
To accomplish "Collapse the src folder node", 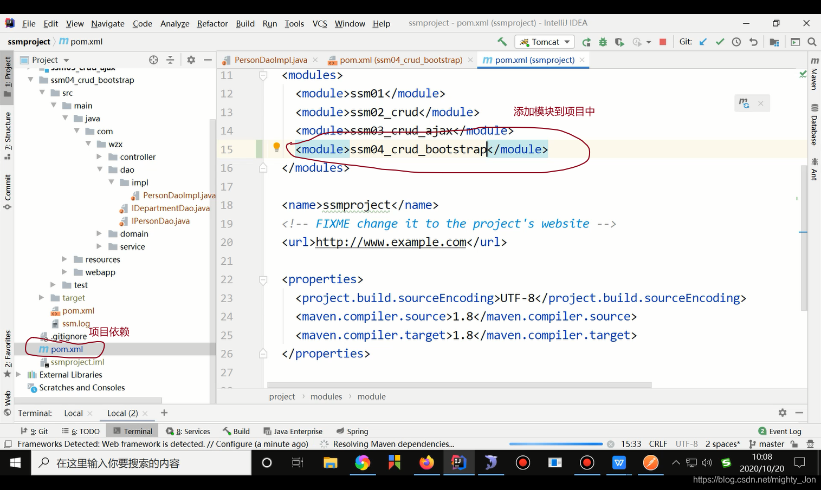I will click(x=42, y=93).
